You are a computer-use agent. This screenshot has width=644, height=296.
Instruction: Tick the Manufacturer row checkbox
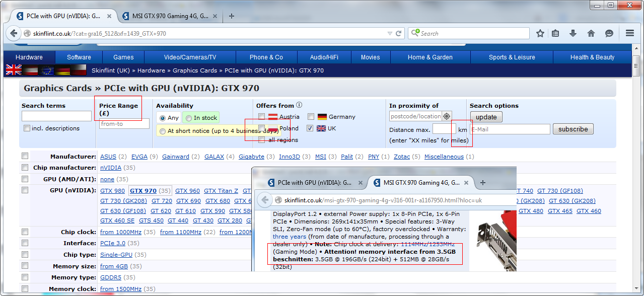coord(25,156)
